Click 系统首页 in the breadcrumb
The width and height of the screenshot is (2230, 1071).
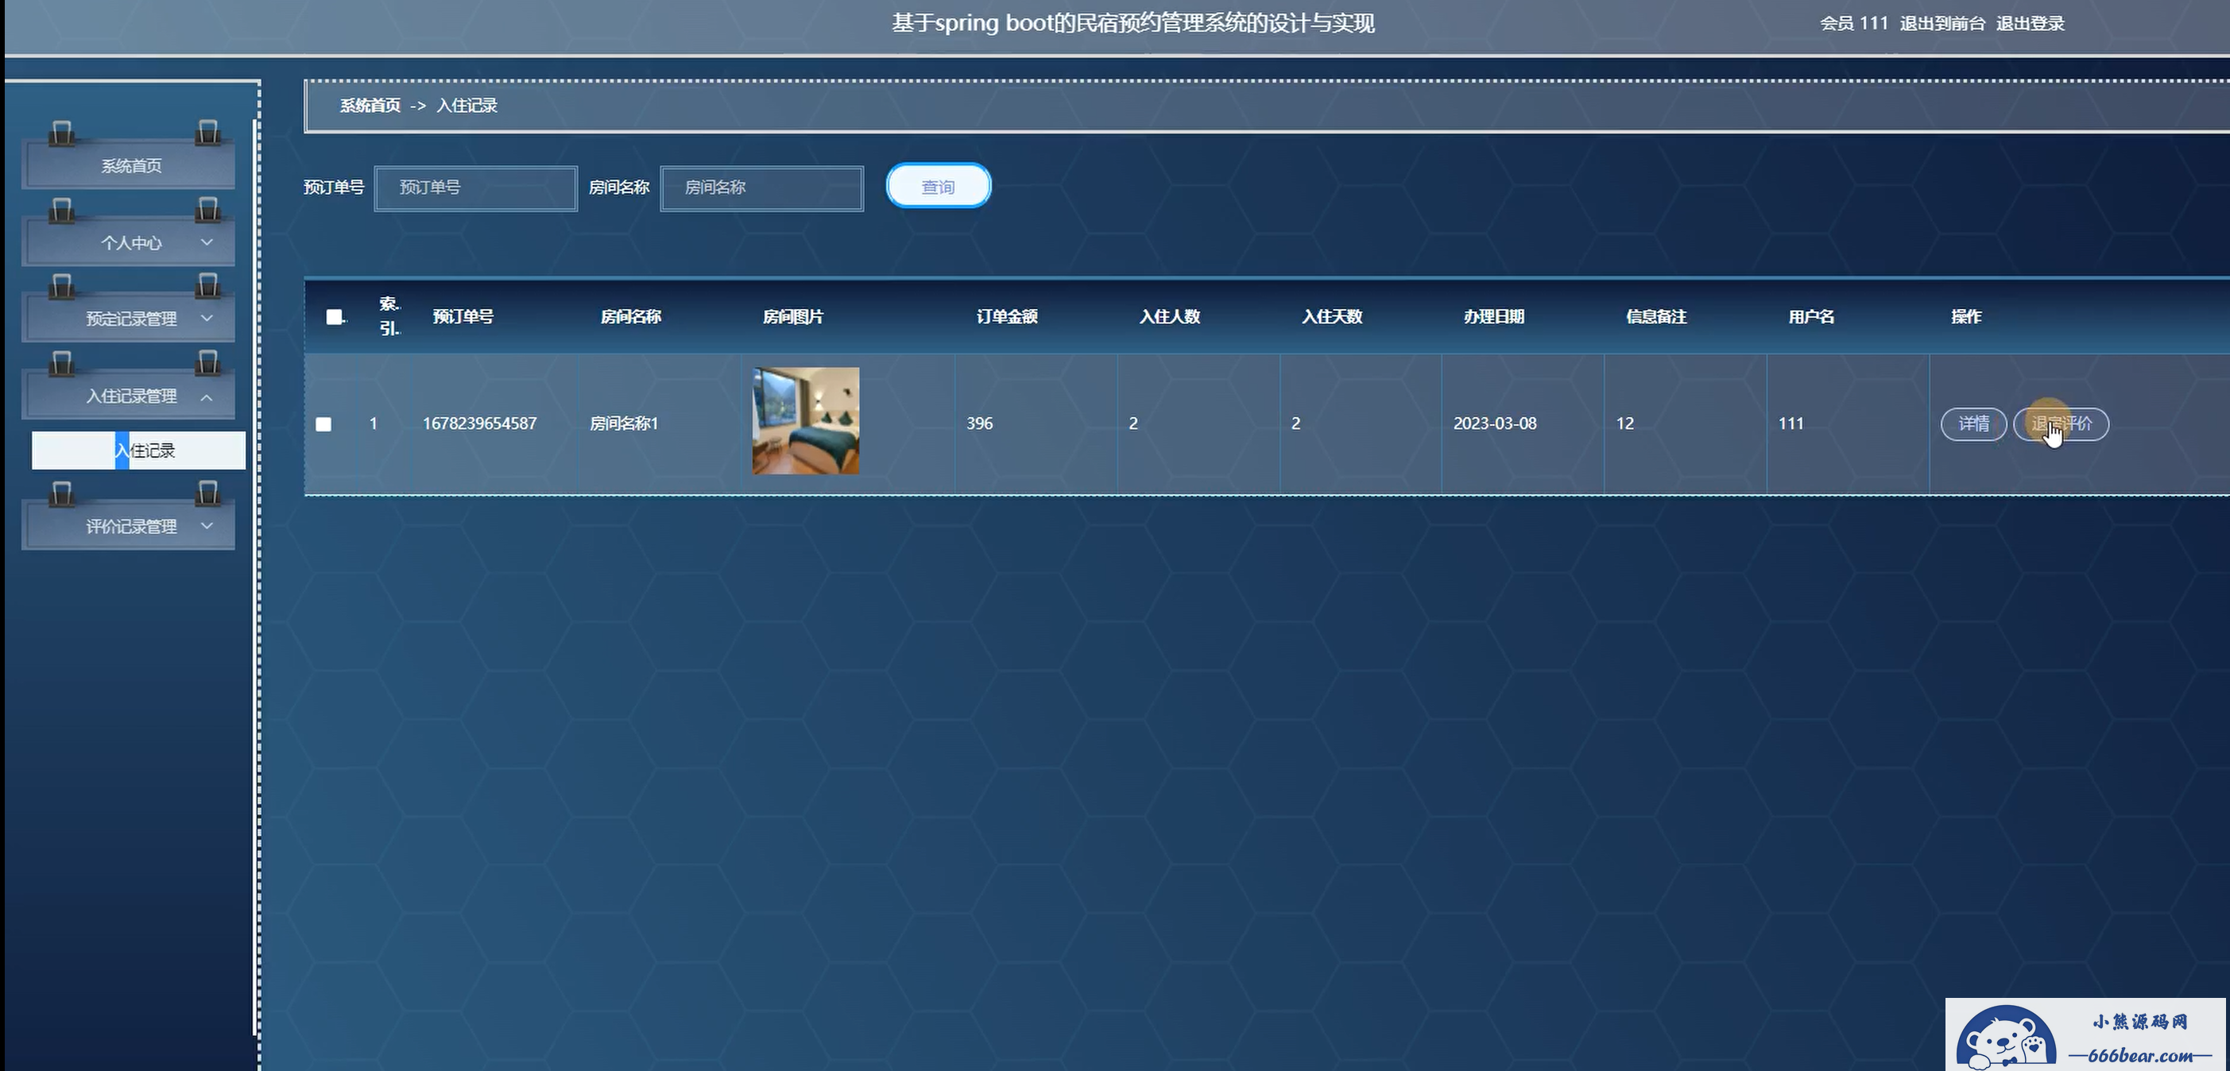click(370, 106)
